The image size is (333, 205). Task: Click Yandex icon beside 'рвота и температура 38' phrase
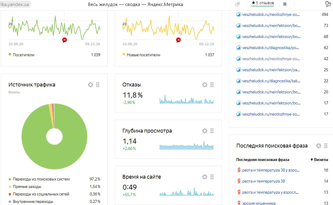[x=239, y=181]
